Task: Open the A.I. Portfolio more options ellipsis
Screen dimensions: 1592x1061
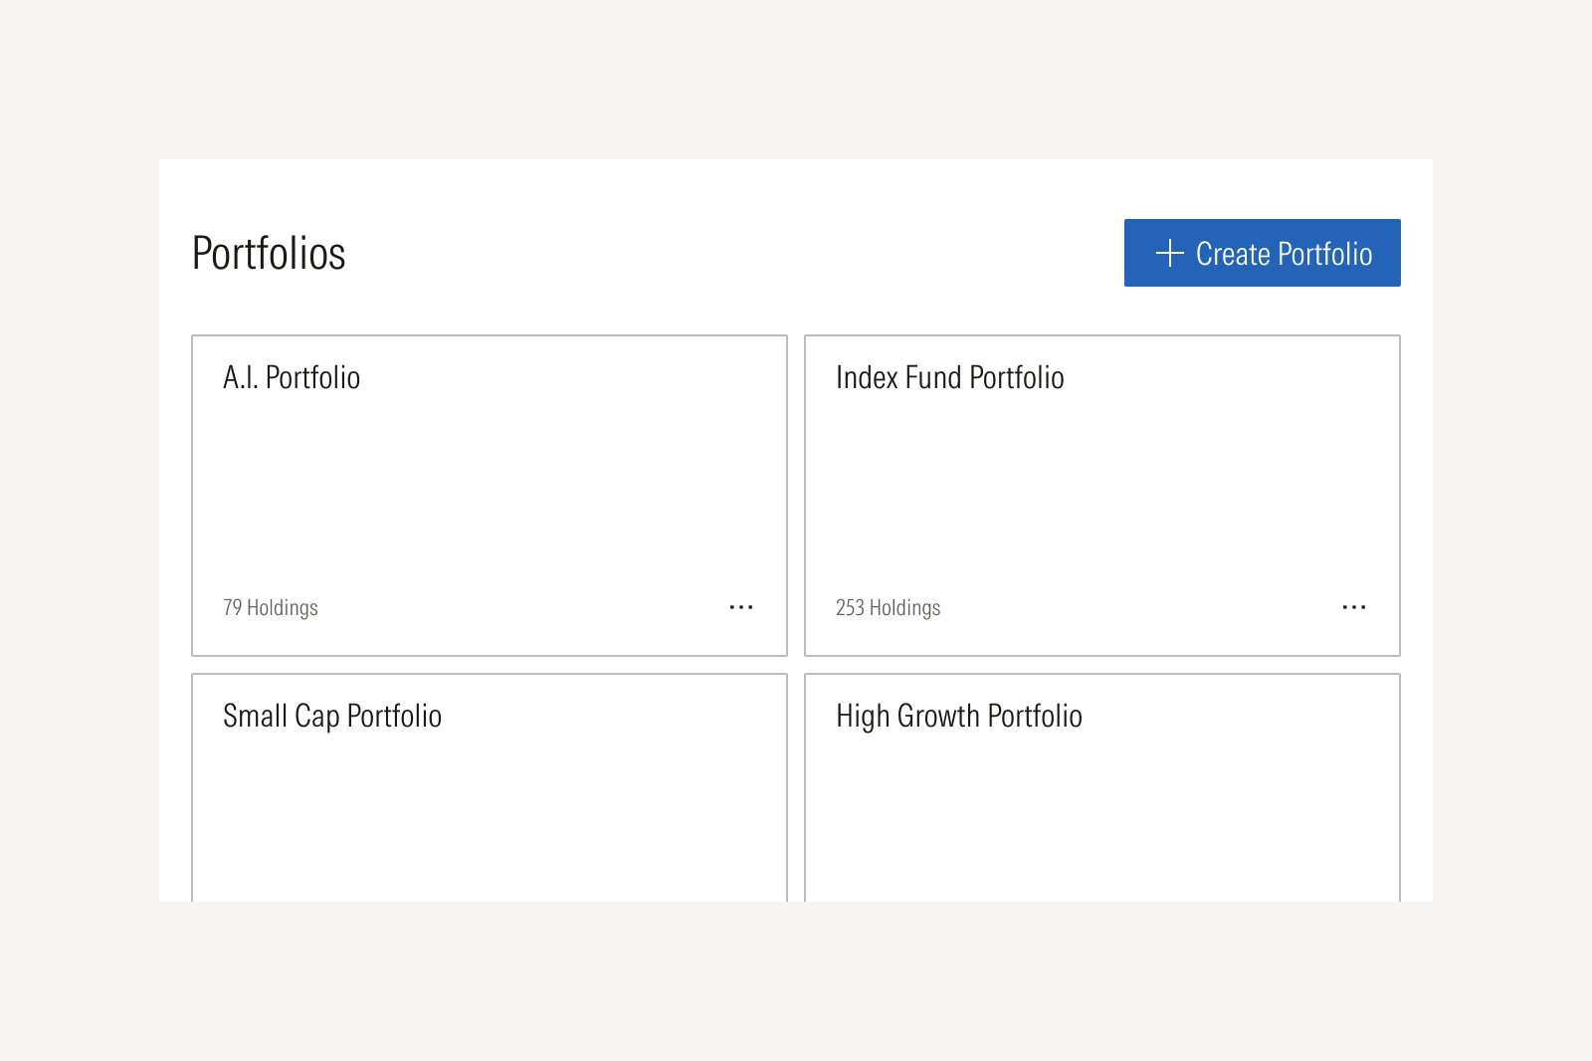Action: 741,607
